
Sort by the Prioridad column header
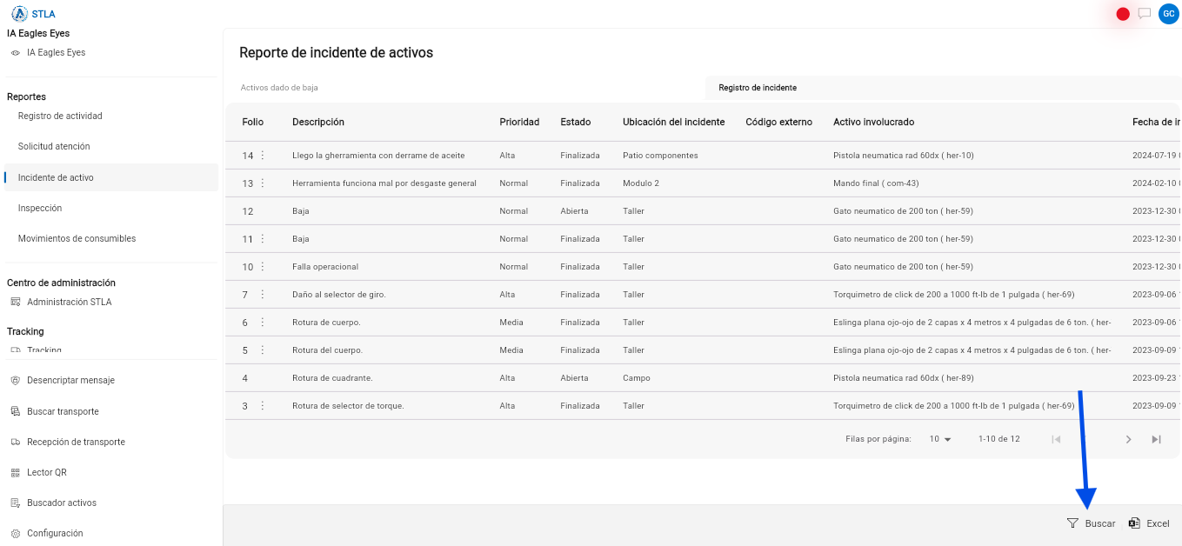point(519,122)
